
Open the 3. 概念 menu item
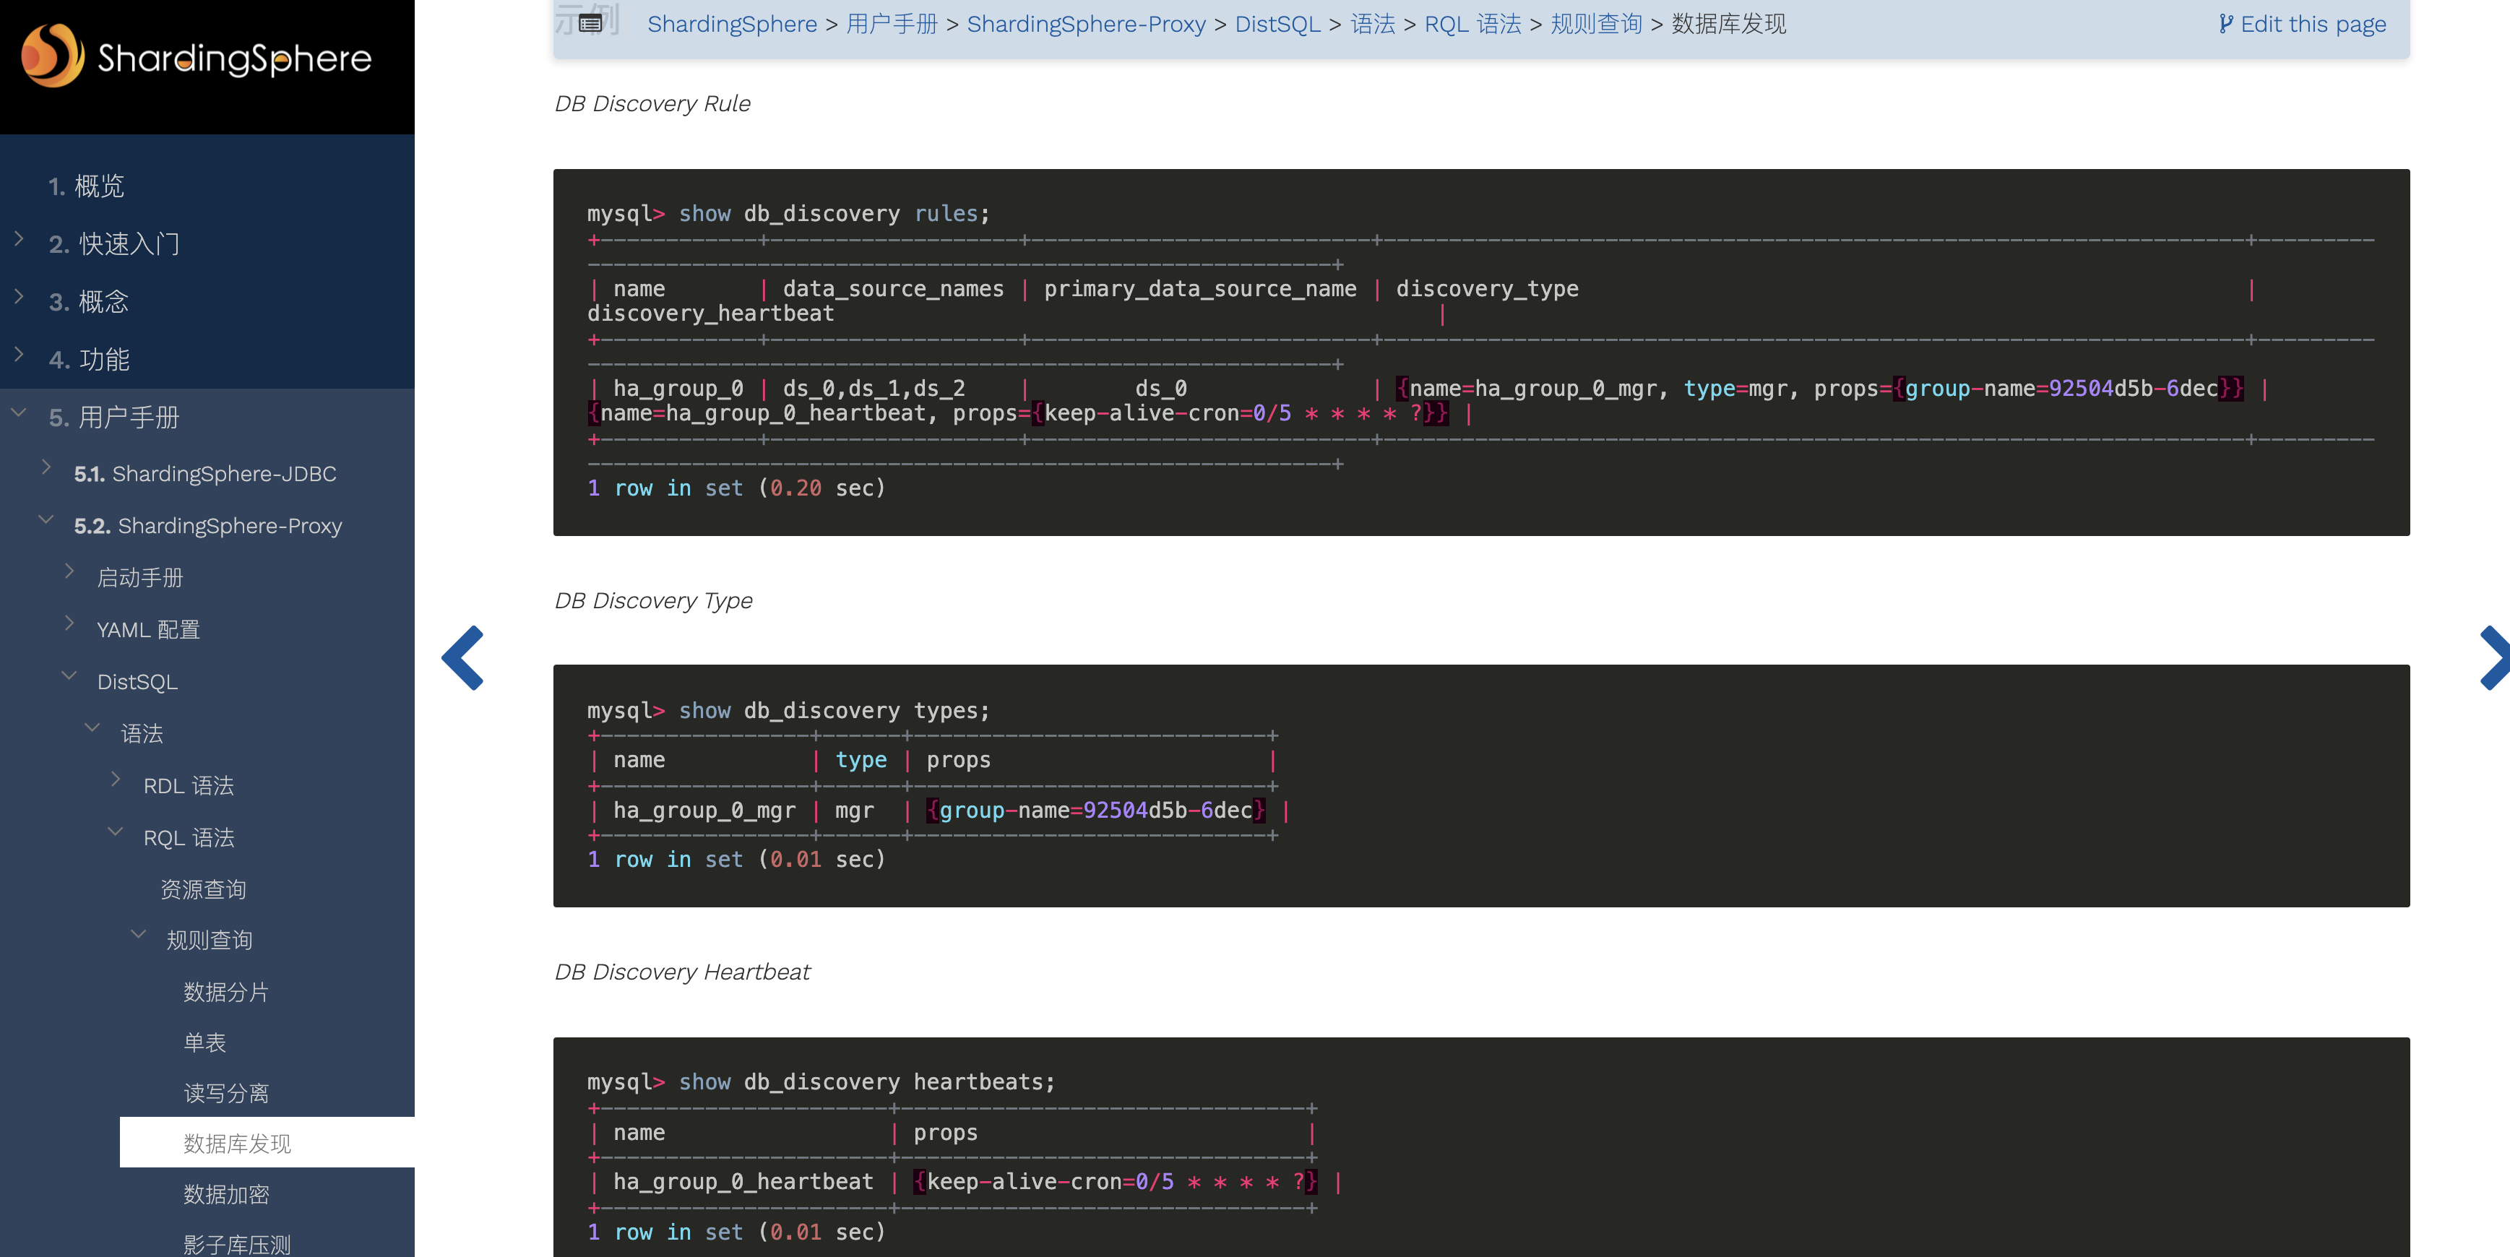click(x=89, y=302)
